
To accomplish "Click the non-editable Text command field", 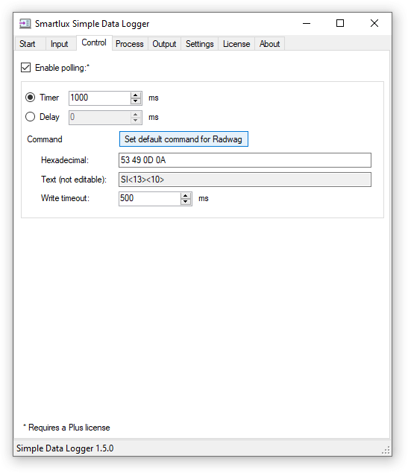I will 245,180.
